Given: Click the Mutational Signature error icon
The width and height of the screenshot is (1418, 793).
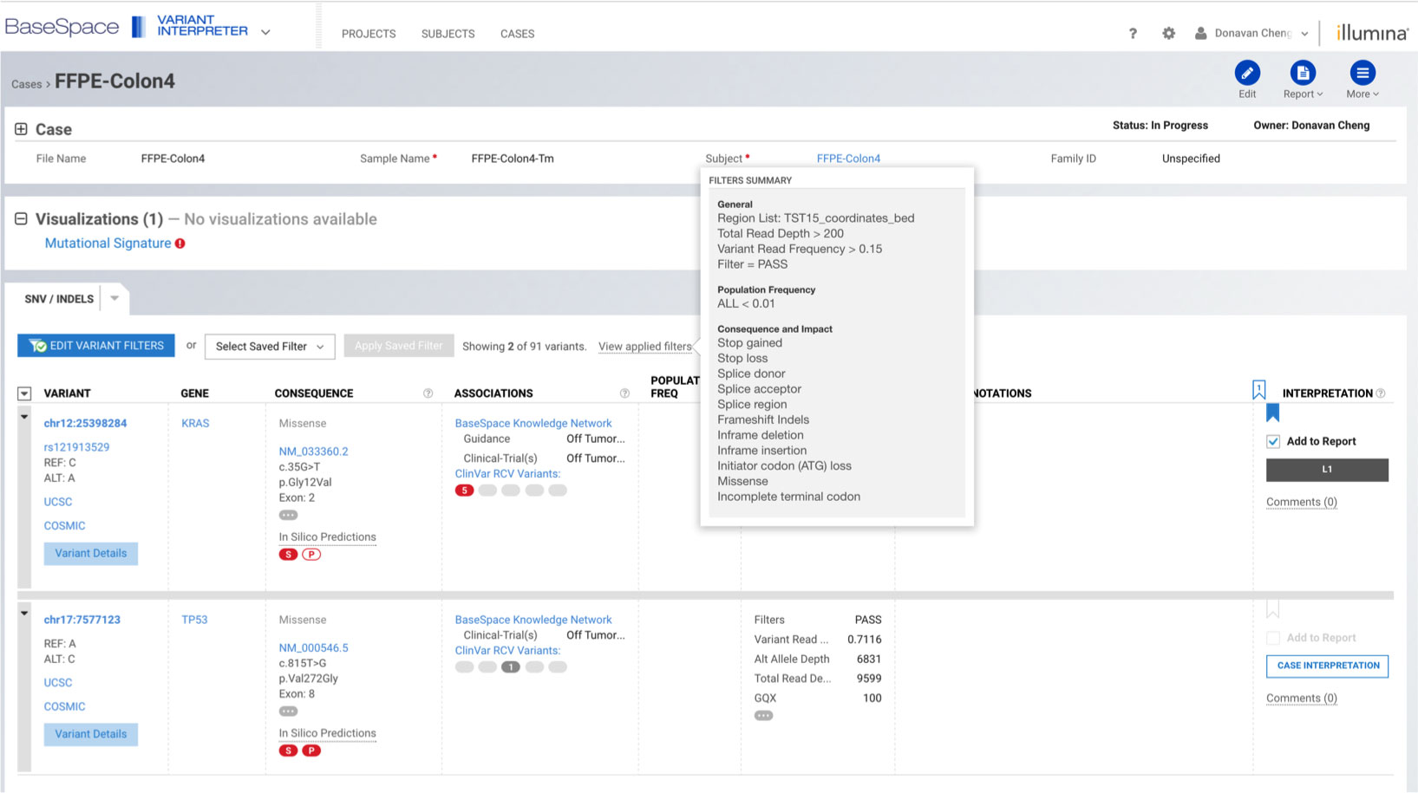Looking at the screenshot, I should click(x=180, y=244).
